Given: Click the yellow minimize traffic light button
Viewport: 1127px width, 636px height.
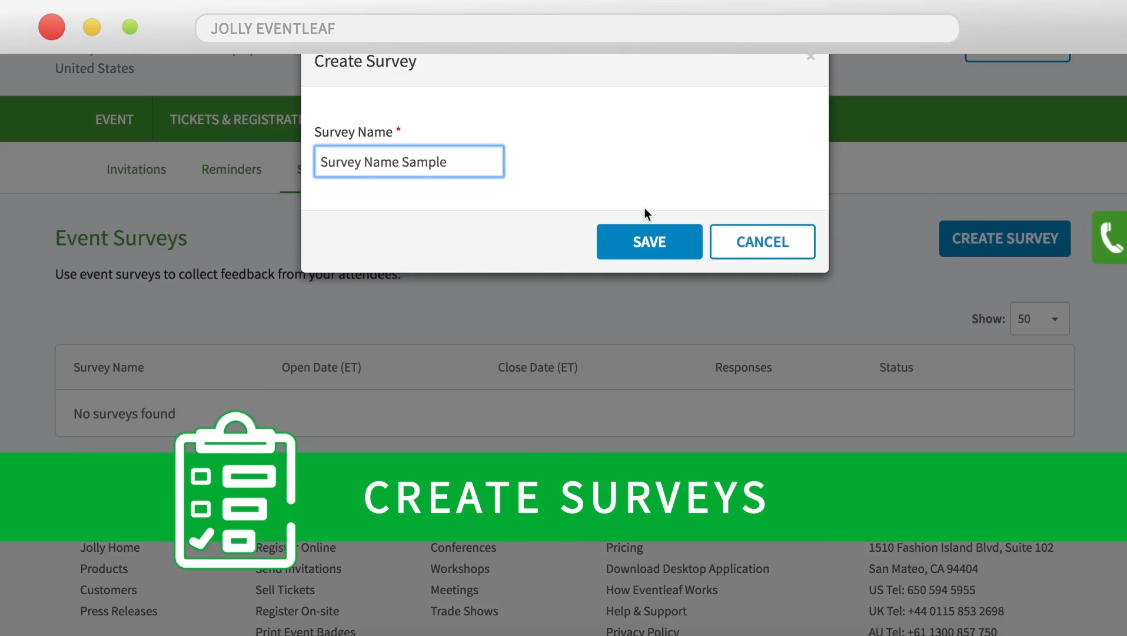Looking at the screenshot, I should coord(92,27).
